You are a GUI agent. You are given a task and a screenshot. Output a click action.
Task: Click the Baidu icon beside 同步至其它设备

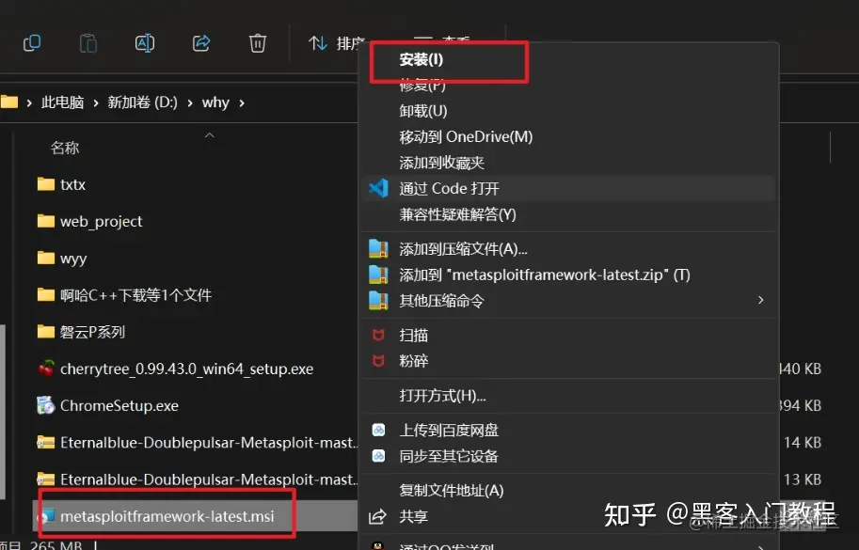pyautogui.click(x=378, y=456)
